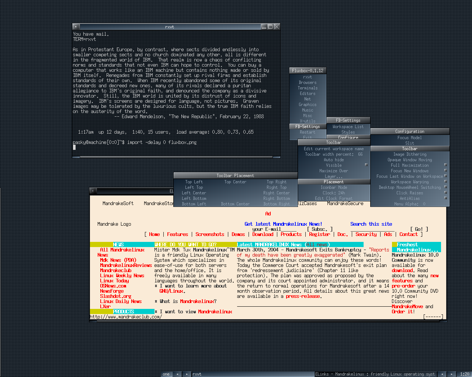Toggle Focus Last Window on Workspace
Image resolution: width=472 pixels, height=377 pixels.
410,176
